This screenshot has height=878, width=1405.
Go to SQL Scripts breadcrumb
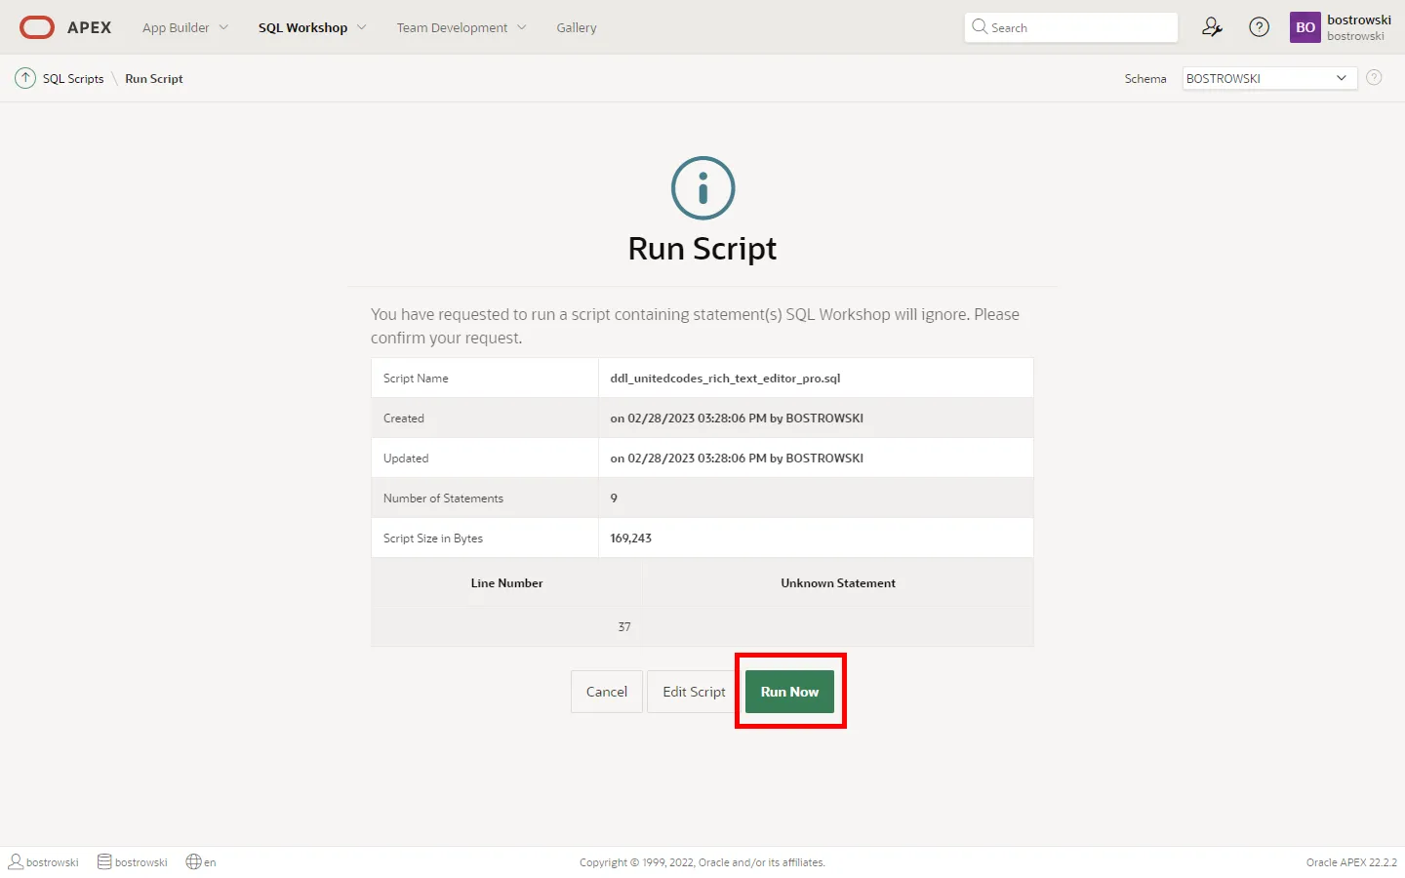[73, 79]
